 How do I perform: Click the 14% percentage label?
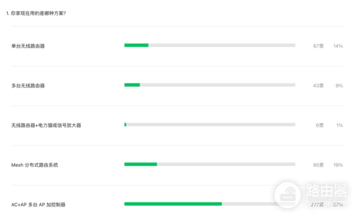click(338, 46)
